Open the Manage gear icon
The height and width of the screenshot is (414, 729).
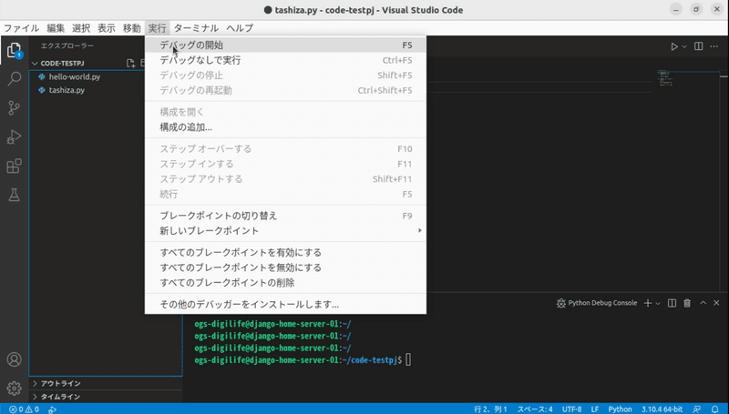(x=14, y=388)
